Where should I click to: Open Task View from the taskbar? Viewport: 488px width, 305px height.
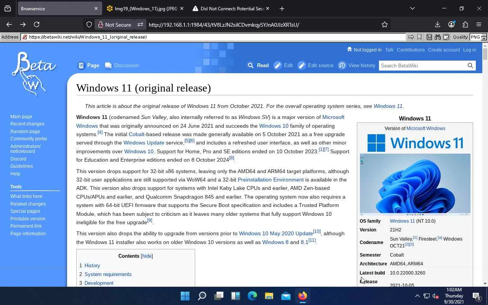click(219, 296)
